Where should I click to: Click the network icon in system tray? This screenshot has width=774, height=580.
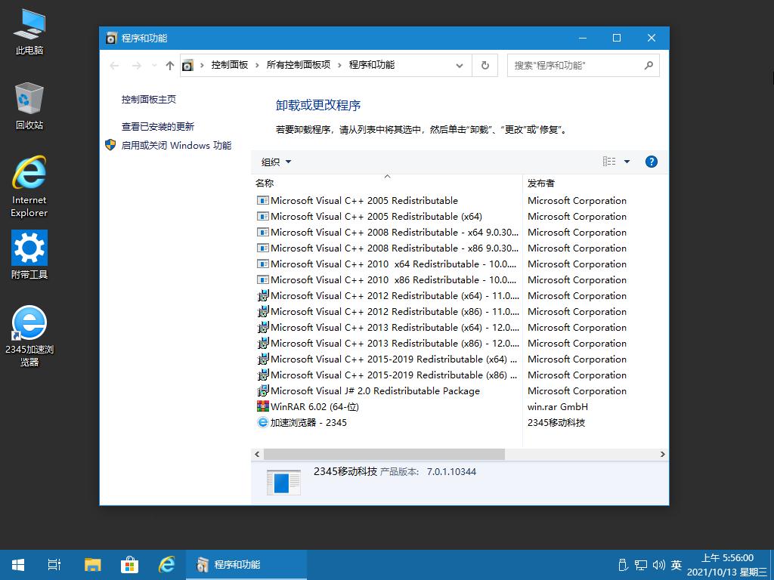[x=641, y=565]
